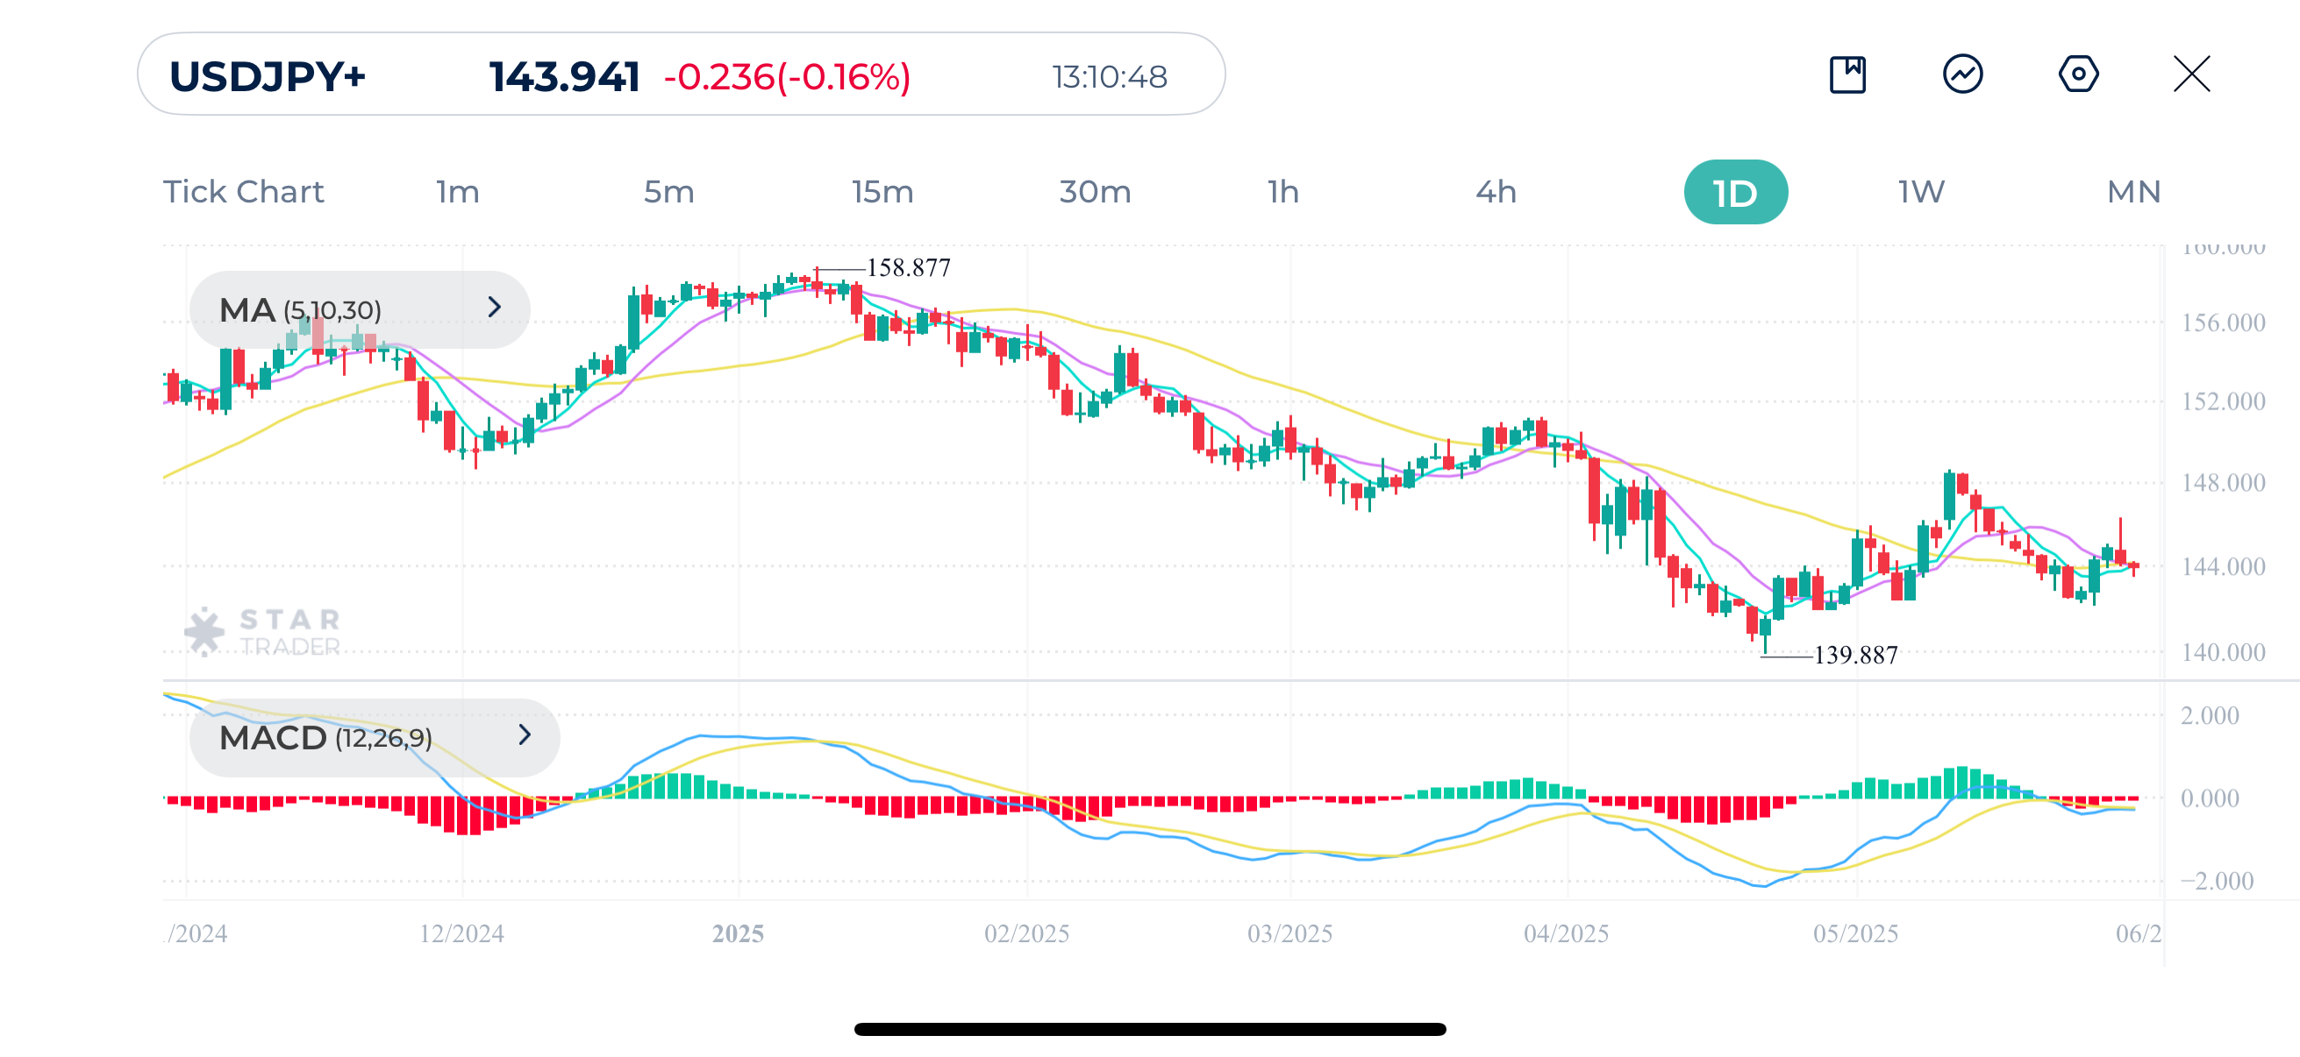The width and height of the screenshot is (2300, 1057).
Task: Select the 30m timeframe
Action: pyautogui.click(x=1096, y=191)
